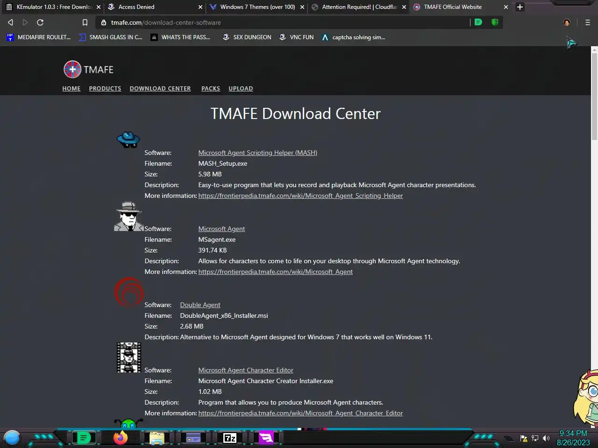Click the MSagent.exe filename text
The image size is (598, 448).
pos(217,239)
